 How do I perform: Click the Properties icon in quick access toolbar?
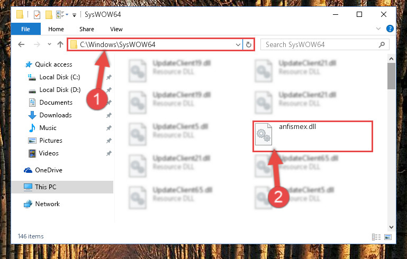37,14
